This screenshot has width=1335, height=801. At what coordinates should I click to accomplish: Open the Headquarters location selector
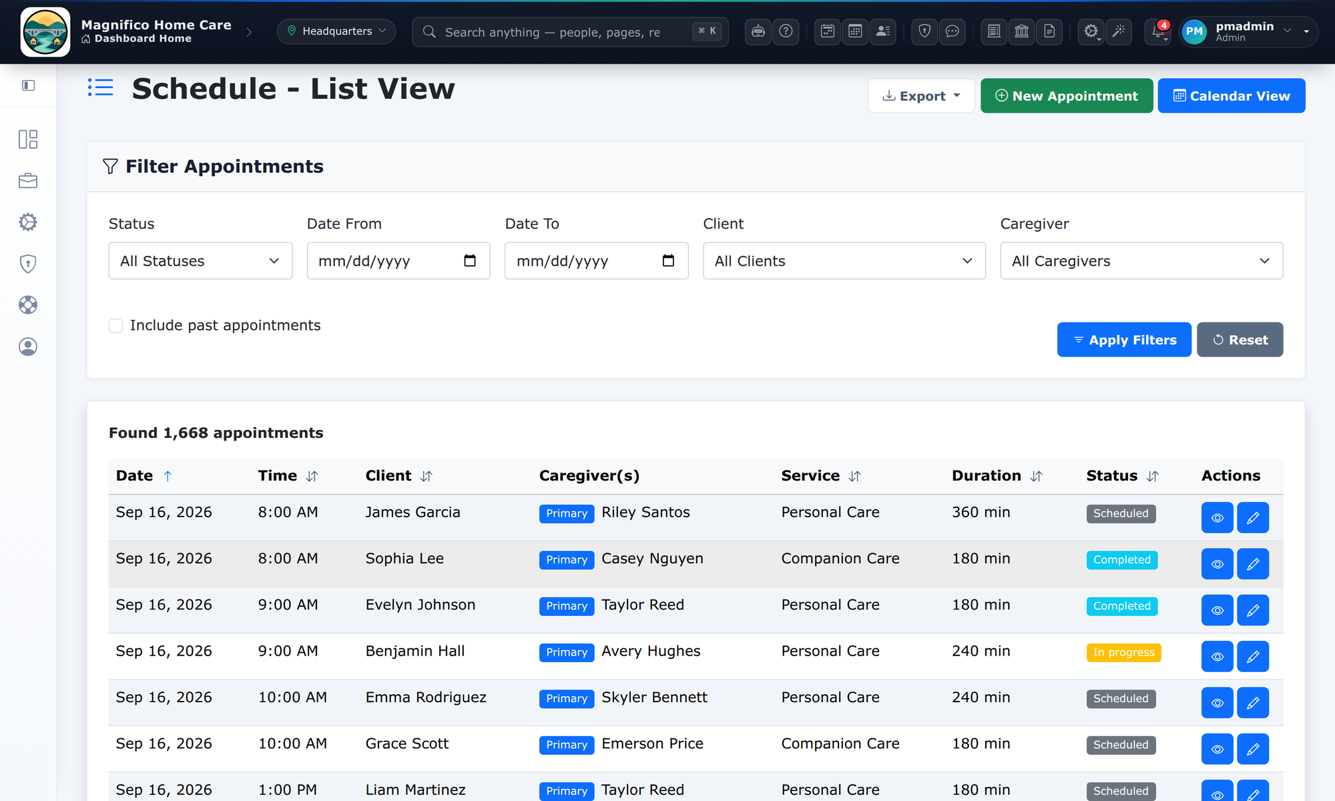pyautogui.click(x=336, y=31)
